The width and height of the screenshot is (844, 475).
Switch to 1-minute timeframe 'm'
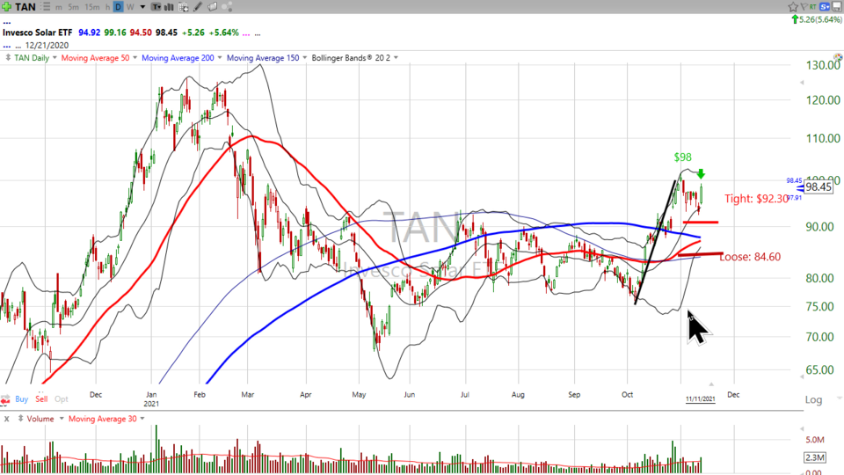click(x=58, y=7)
